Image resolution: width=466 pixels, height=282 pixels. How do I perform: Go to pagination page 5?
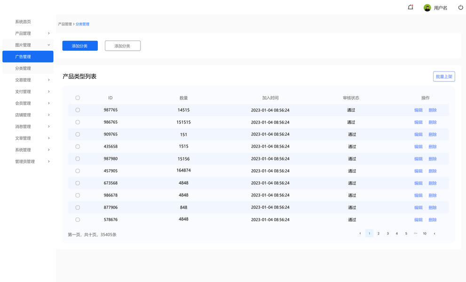pos(406,234)
